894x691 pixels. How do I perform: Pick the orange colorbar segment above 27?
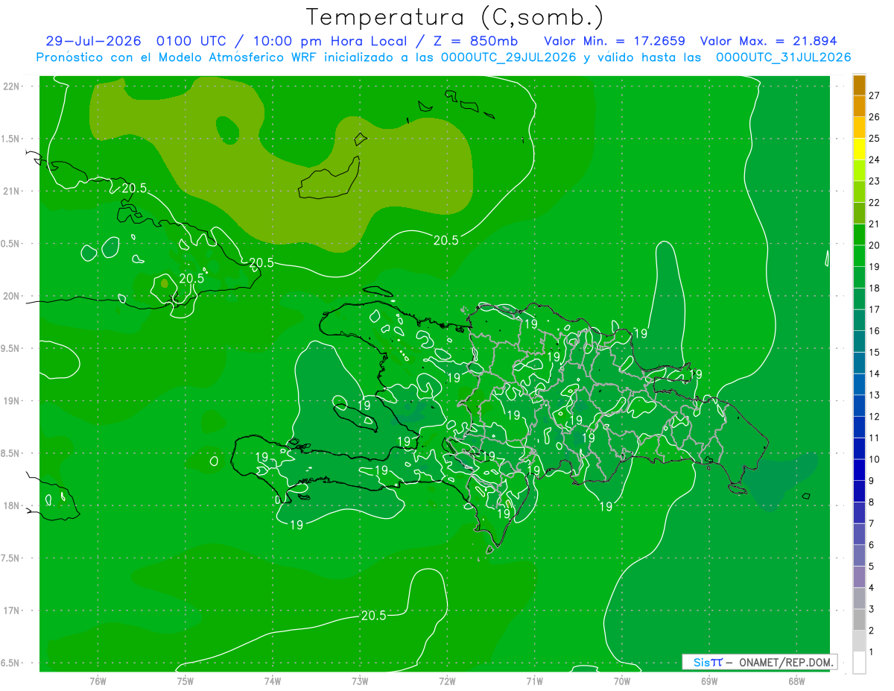859,85
